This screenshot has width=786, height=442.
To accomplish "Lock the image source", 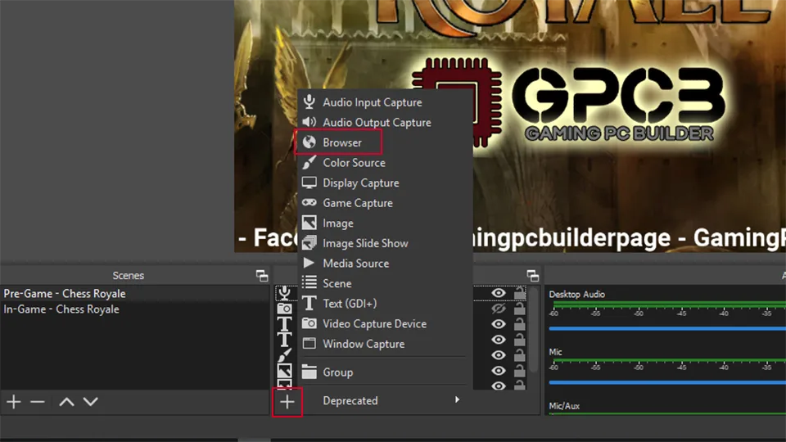I will point(520,370).
